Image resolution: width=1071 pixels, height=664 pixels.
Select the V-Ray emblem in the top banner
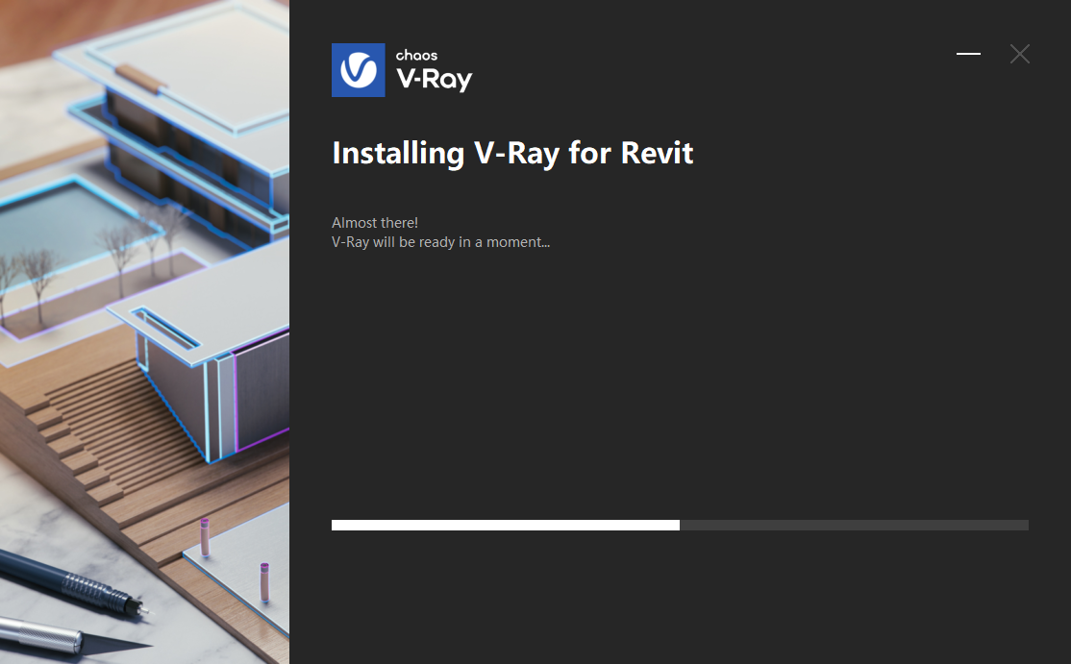click(358, 69)
